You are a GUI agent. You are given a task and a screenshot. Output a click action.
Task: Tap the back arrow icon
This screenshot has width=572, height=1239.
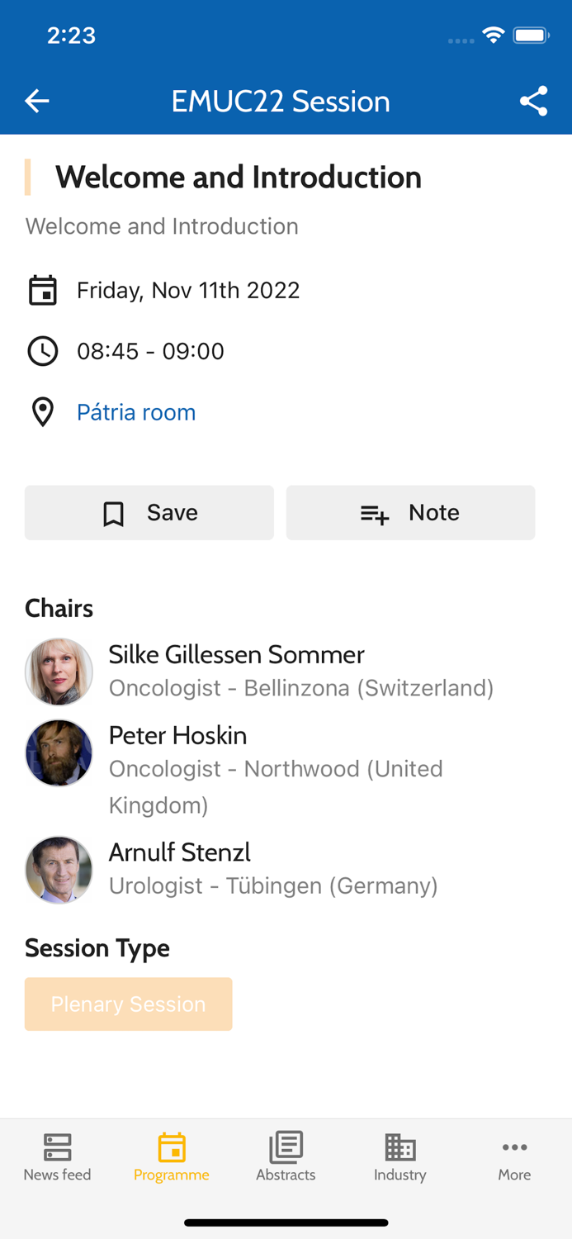pos(37,102)
